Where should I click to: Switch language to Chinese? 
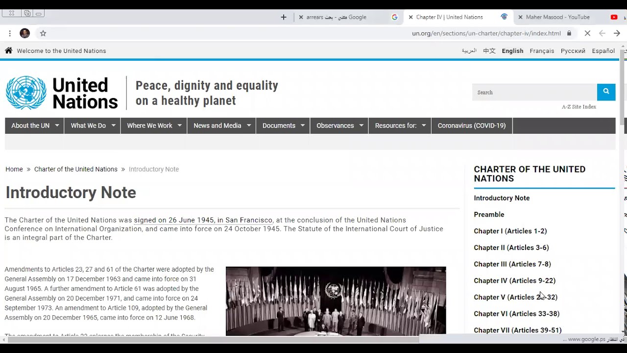(489, 51)
